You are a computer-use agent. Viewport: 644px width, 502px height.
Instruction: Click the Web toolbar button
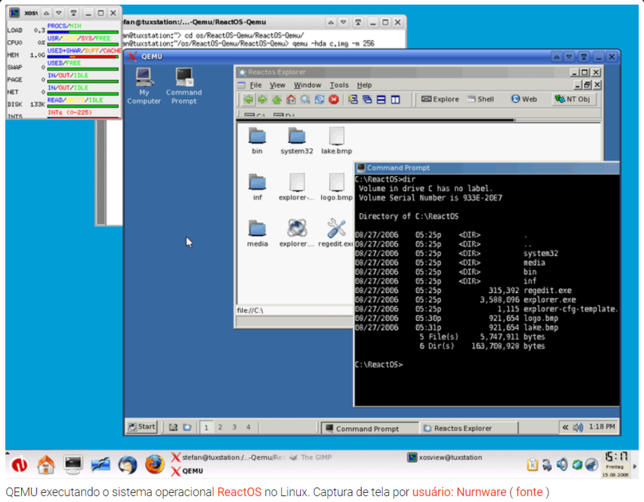pos(524,99)
